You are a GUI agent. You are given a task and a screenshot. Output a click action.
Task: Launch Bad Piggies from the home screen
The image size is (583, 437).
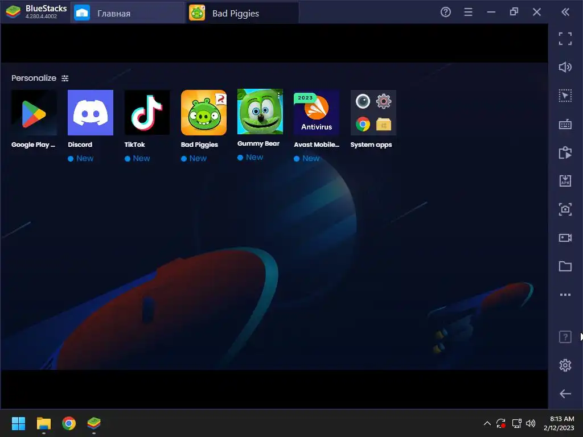(x=203, y=112)
